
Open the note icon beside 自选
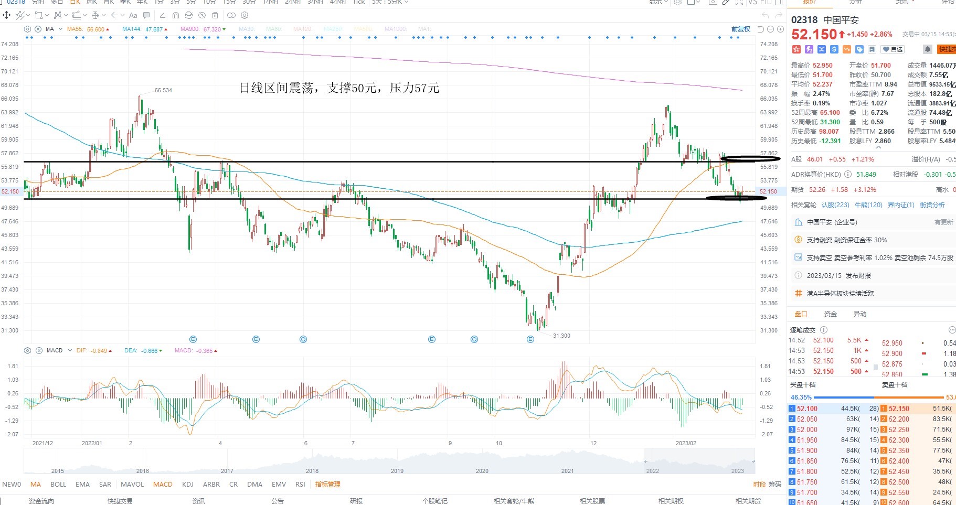coord(872,49)
